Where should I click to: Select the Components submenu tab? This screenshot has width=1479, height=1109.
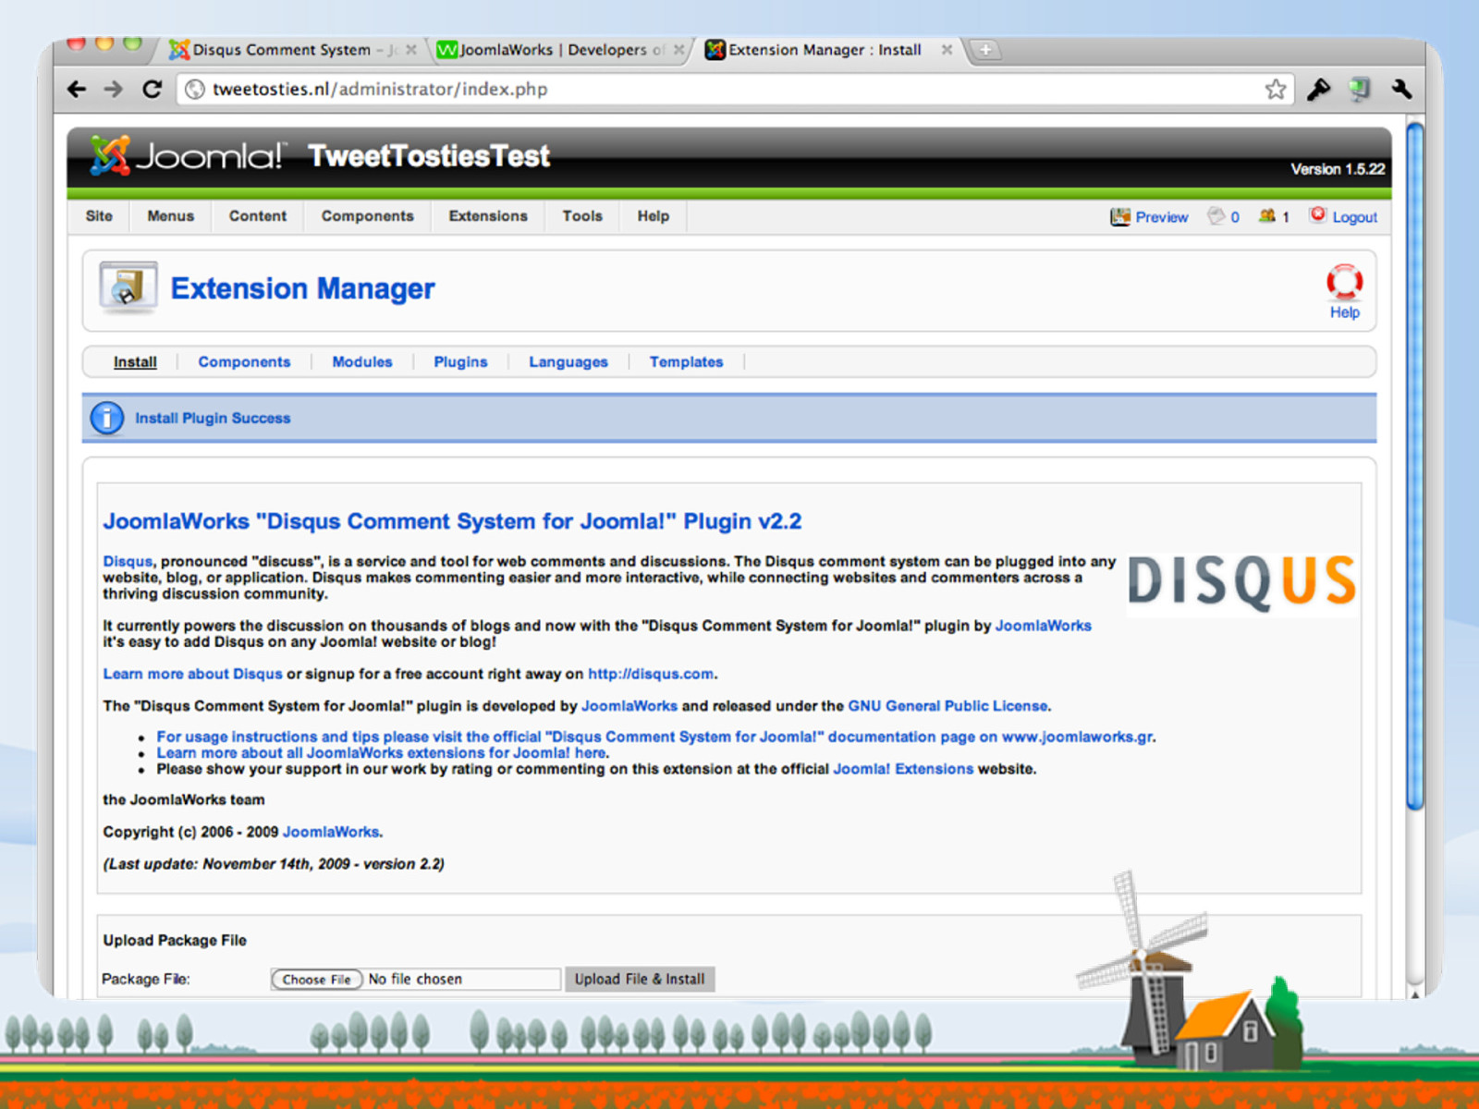244,362
